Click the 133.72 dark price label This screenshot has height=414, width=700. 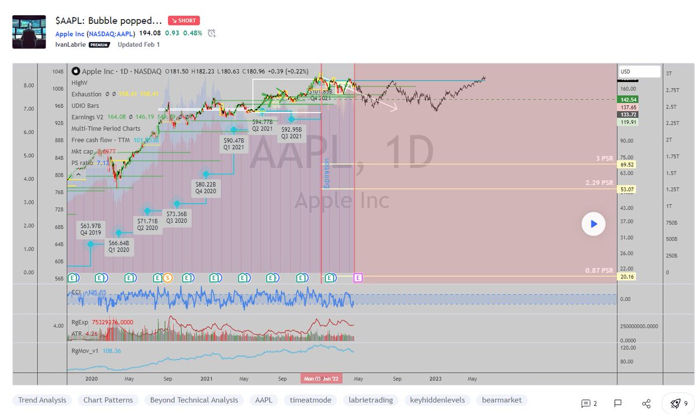629,114
